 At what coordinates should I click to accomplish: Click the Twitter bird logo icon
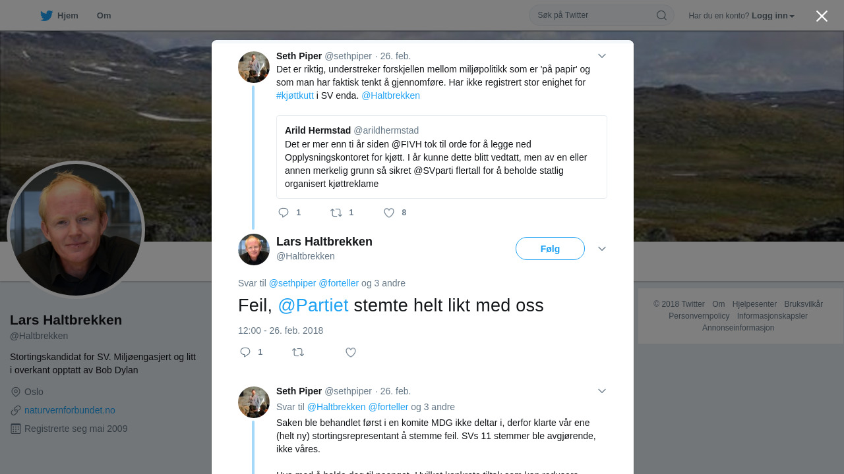coord(46,16)
